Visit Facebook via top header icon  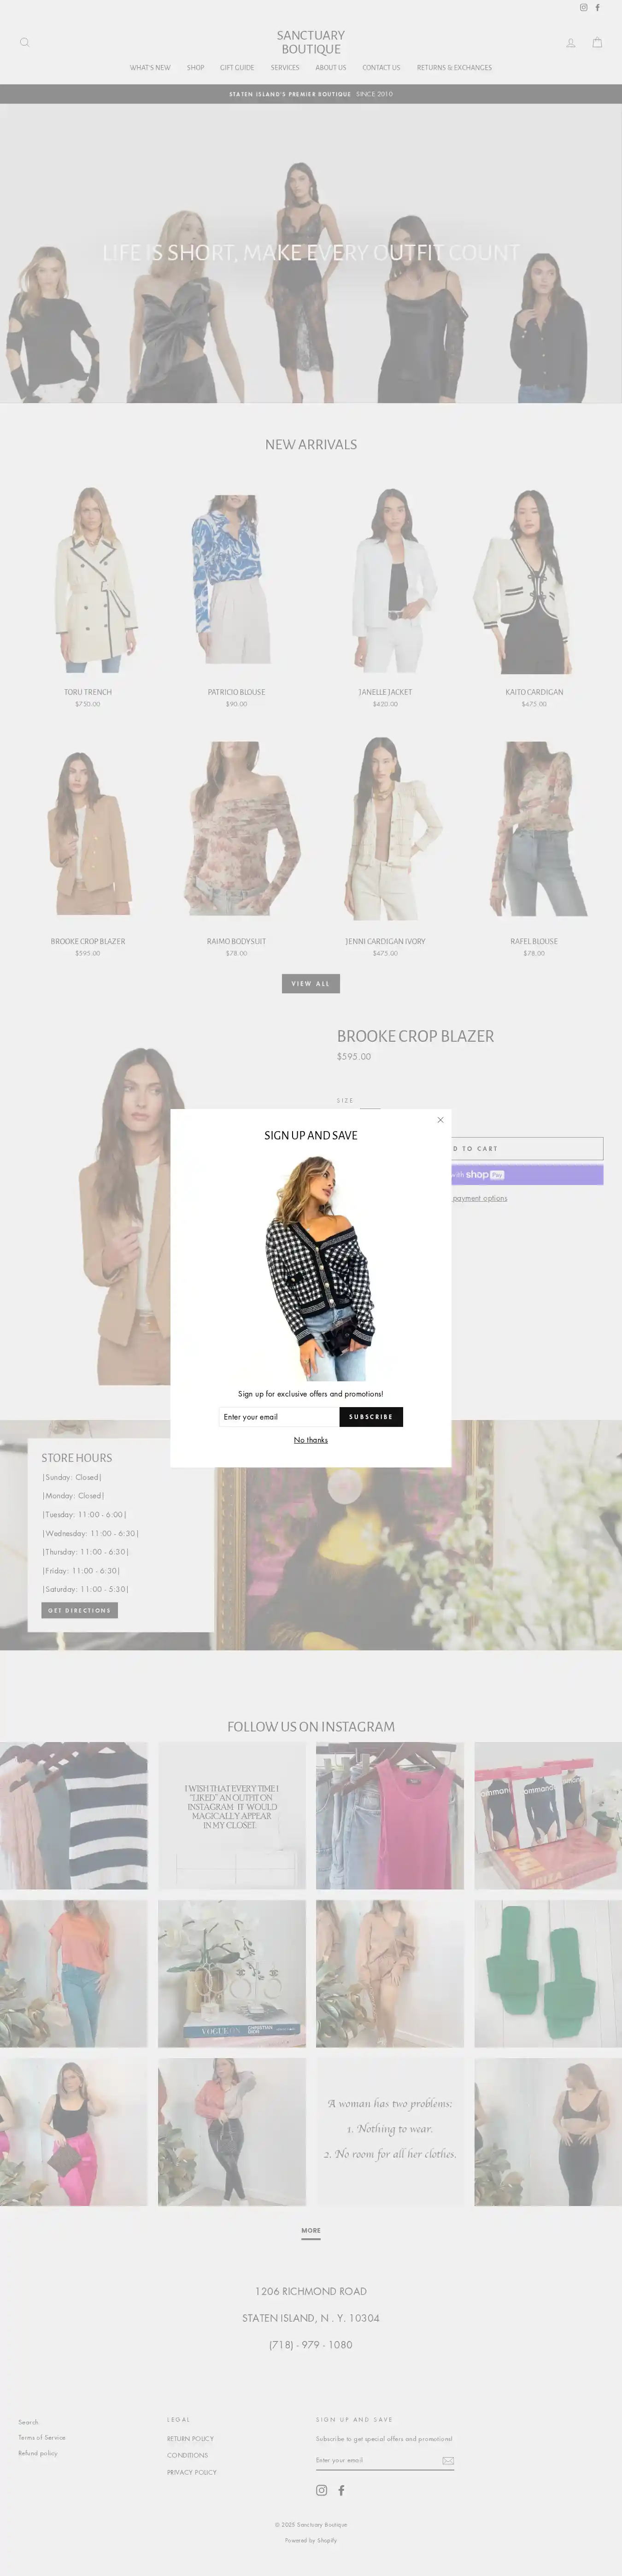[x=598, y=8]
